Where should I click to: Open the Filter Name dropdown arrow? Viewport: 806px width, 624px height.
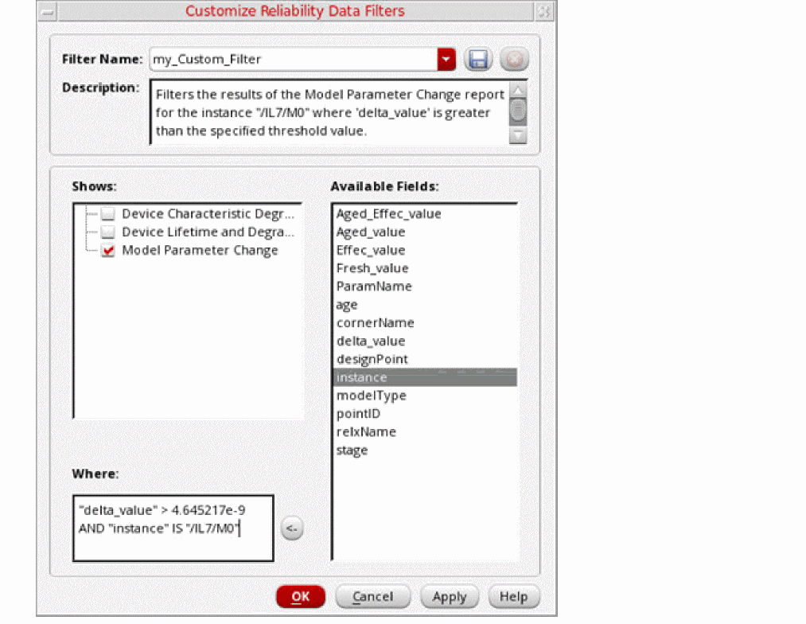446,60
